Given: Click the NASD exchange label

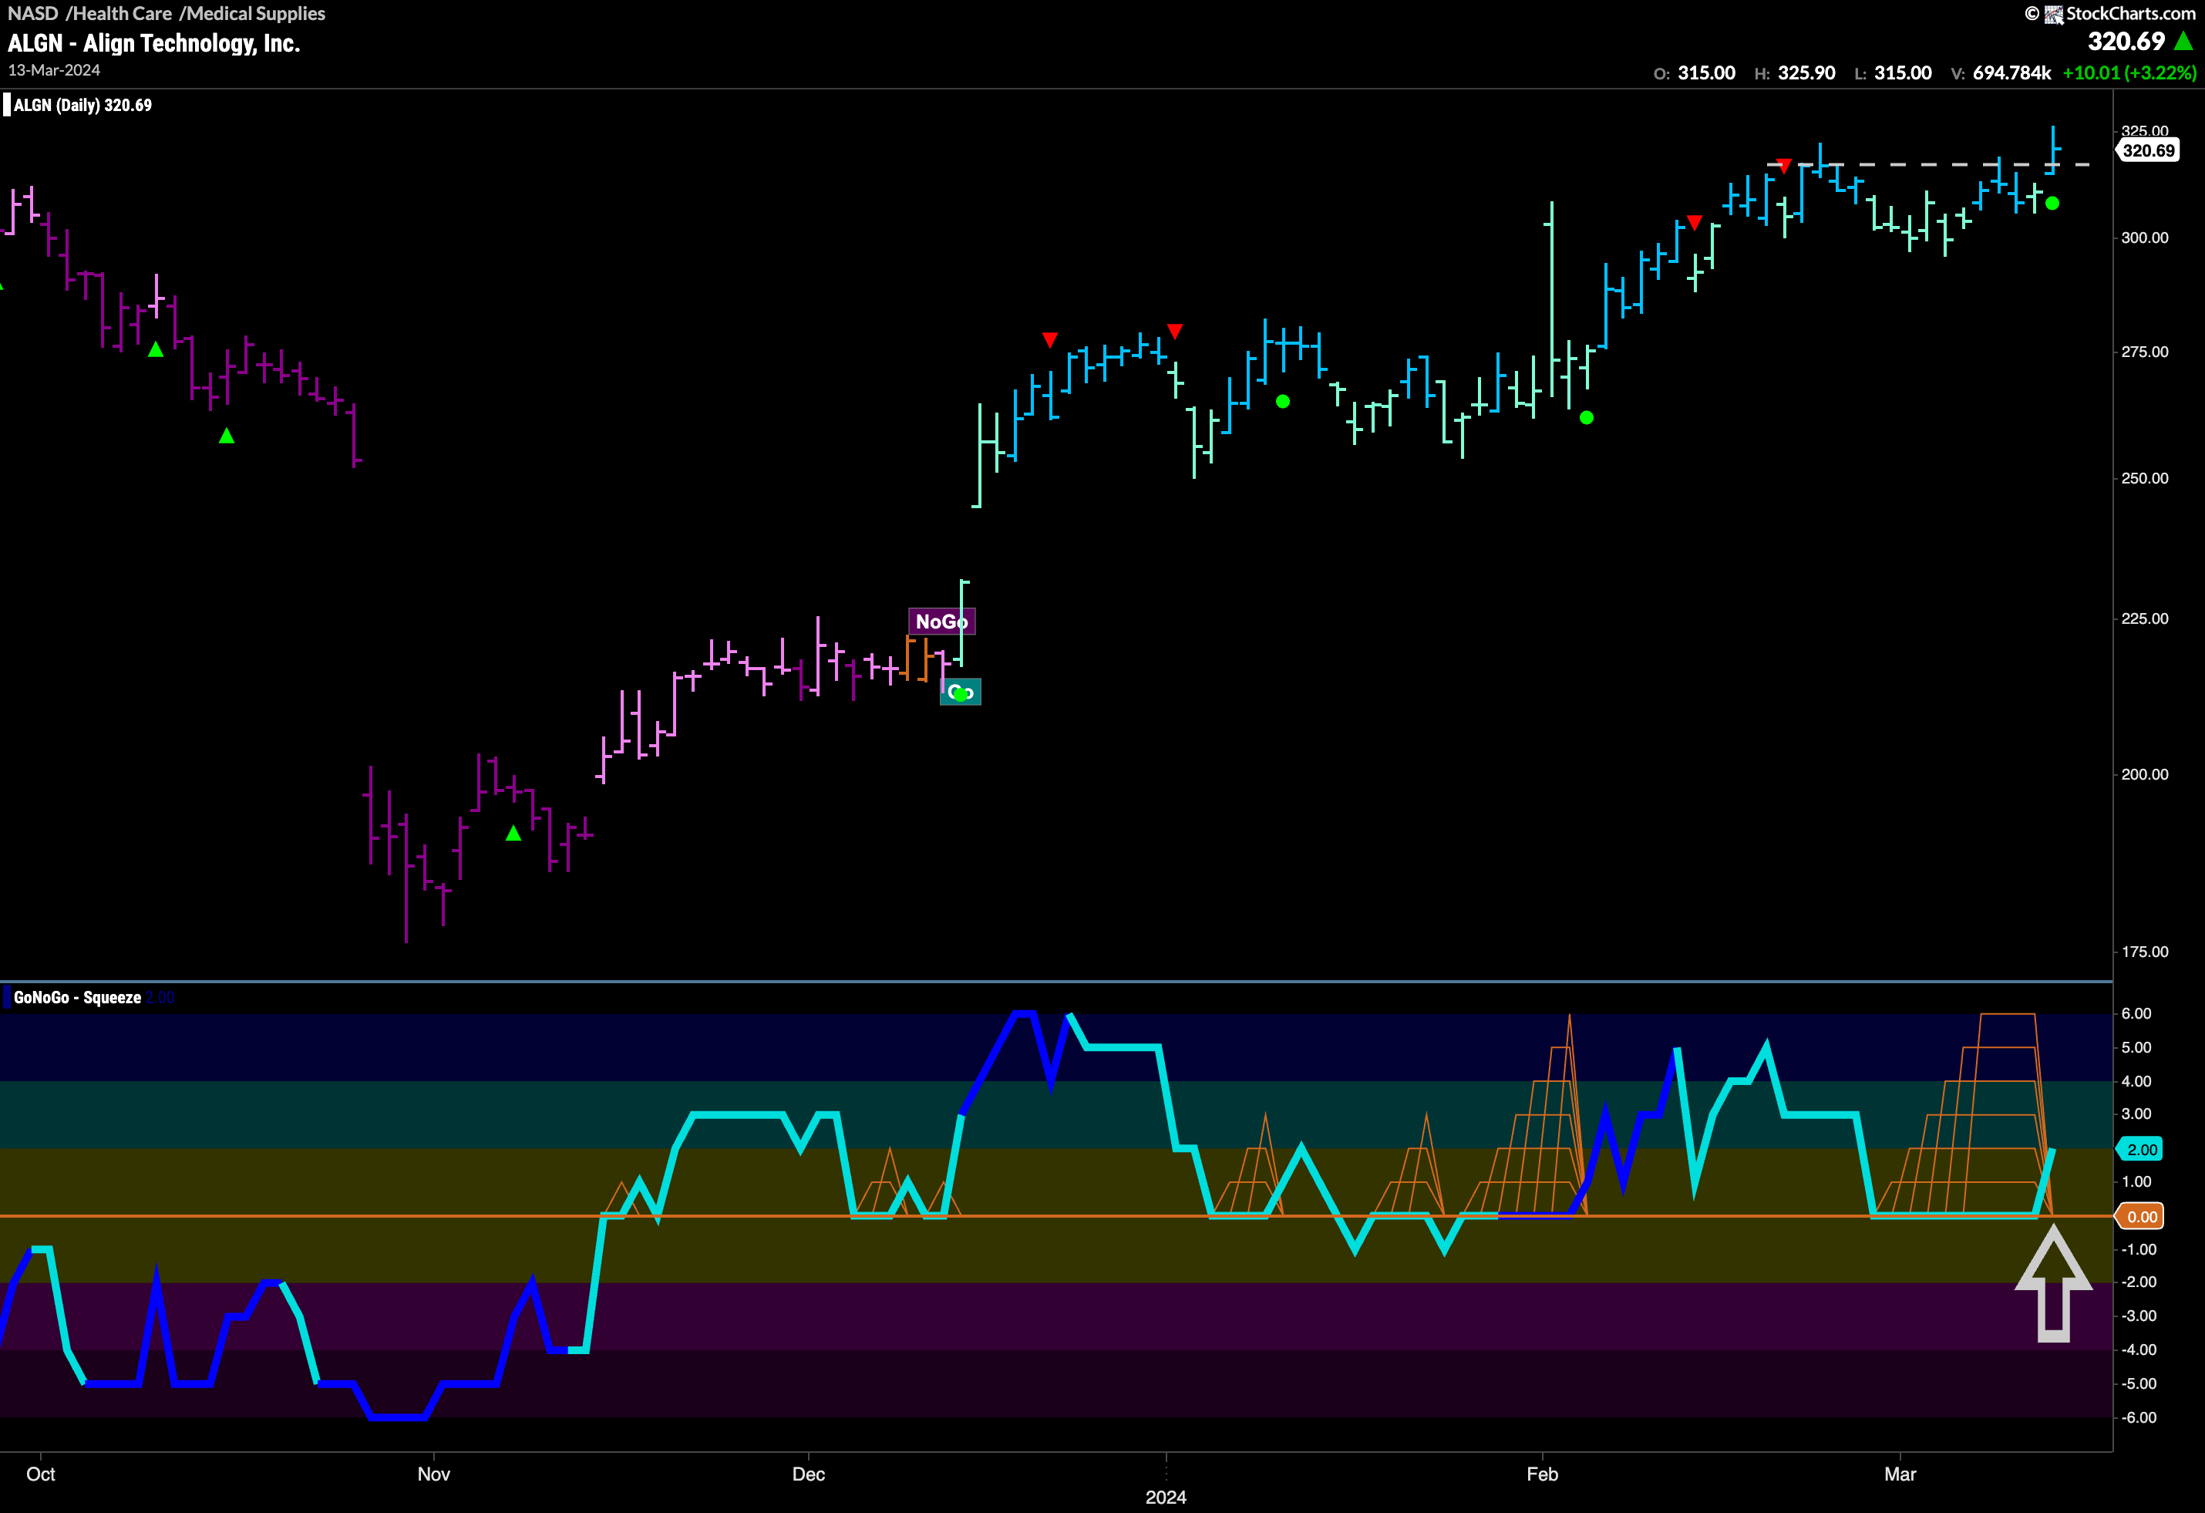Looking at the screenshot, I should point(33,13).
